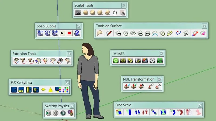Click the red up-down arrows icon in Free Scale
The image size is (216, 121).
click(x=145, y=112)
